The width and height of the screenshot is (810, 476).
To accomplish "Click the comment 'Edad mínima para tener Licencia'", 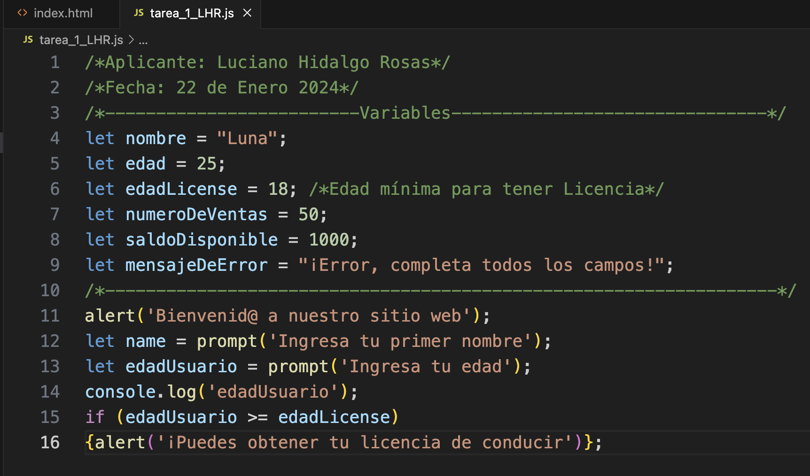I will point(486,189).
